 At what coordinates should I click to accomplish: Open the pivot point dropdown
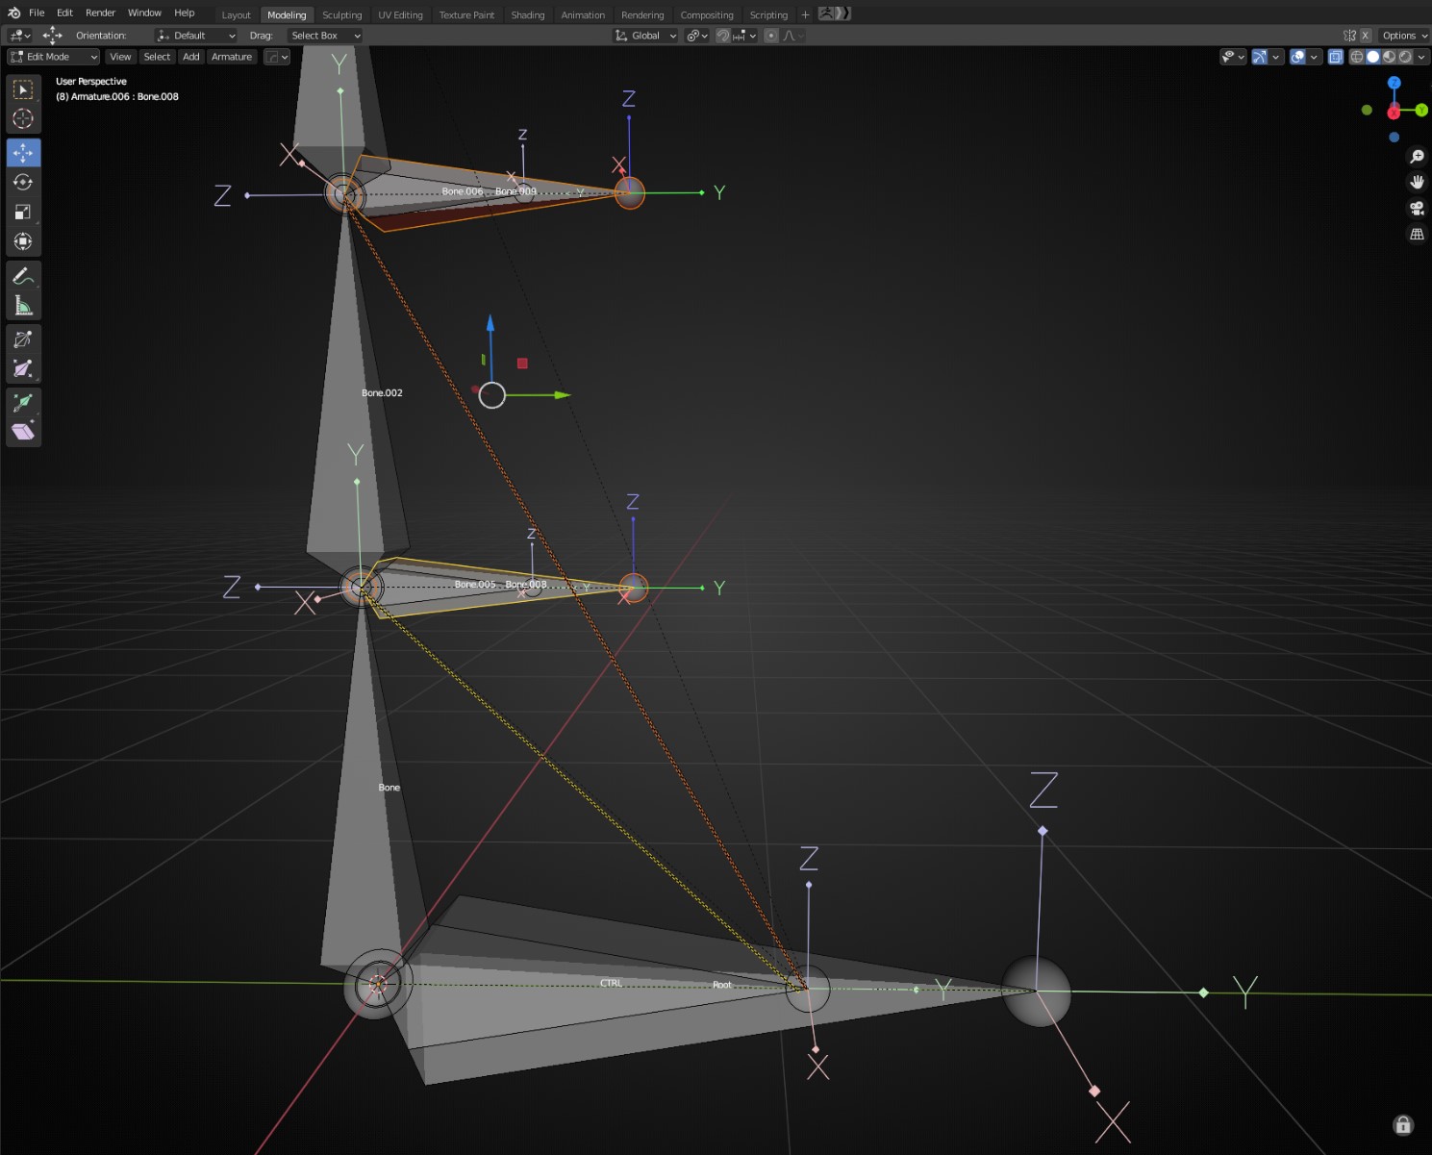(x=697, y=36)
